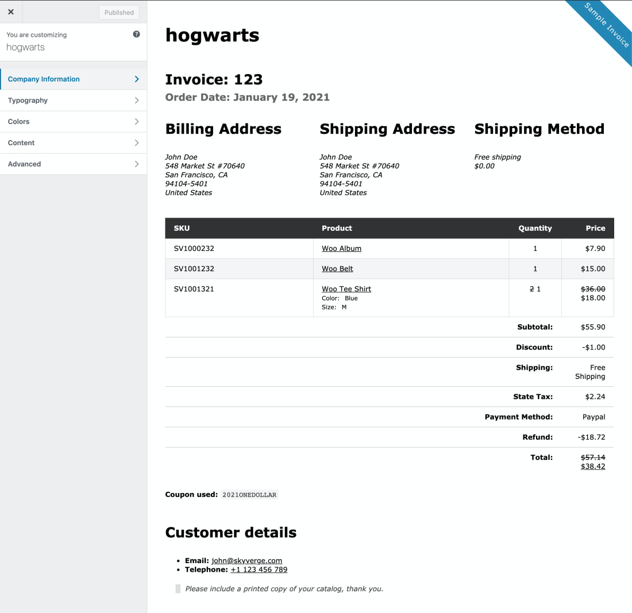
Task: Close the customizer panel
Action: click(11, 11)
